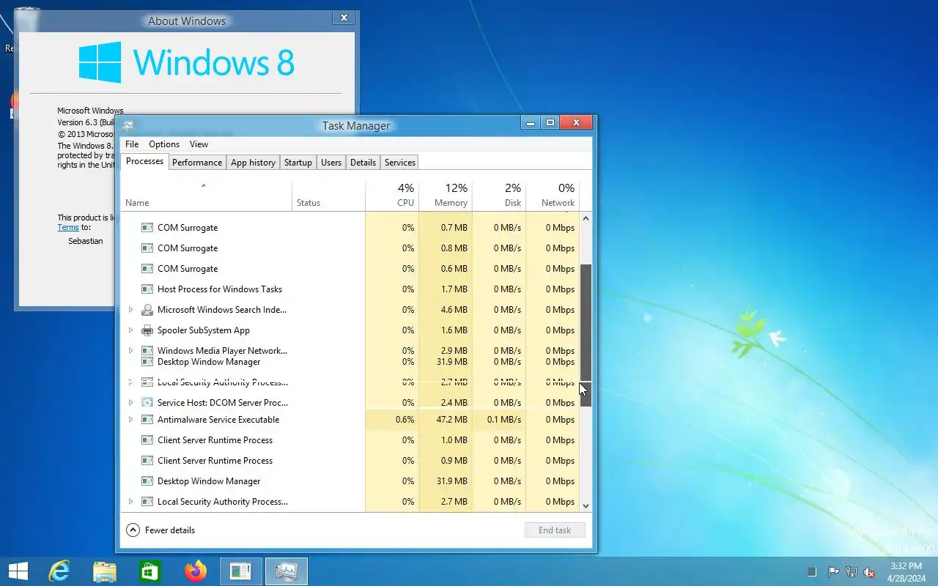The height and width of the screenshot is (586, 938).
Task: Click the network icon in the system tray
Action: point(852,572)
